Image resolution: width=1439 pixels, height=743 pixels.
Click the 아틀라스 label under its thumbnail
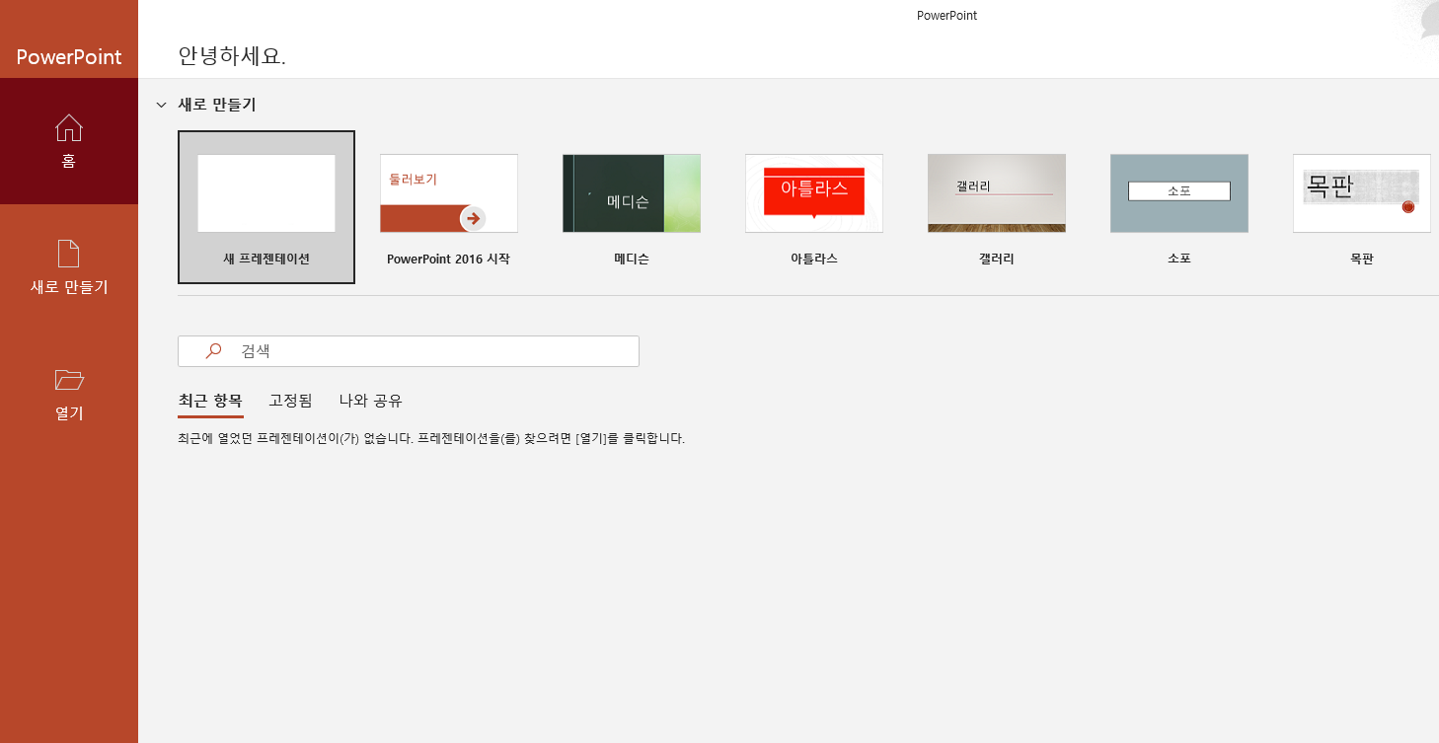pos(814,260)
